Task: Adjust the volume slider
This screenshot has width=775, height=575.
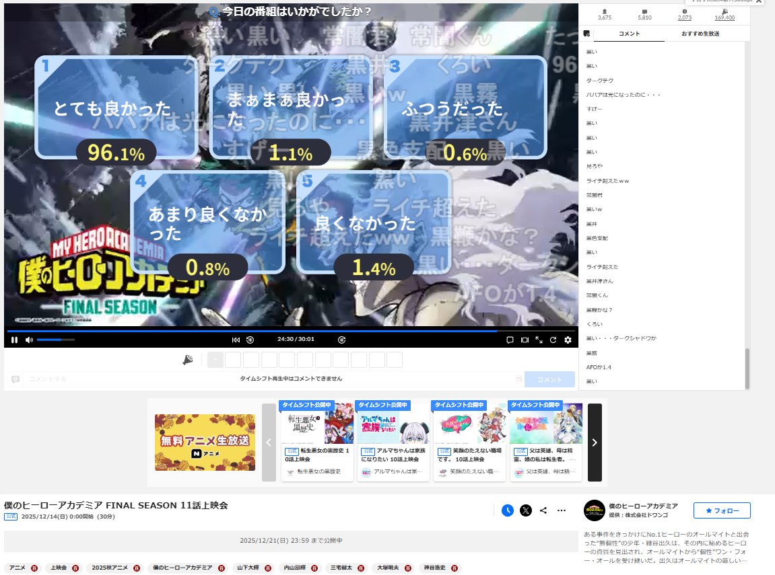Action: point(55,340)
